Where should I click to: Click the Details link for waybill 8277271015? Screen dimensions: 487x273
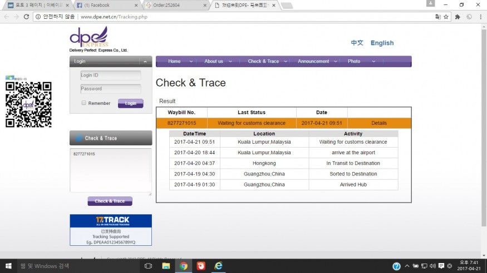pos(379,123)
